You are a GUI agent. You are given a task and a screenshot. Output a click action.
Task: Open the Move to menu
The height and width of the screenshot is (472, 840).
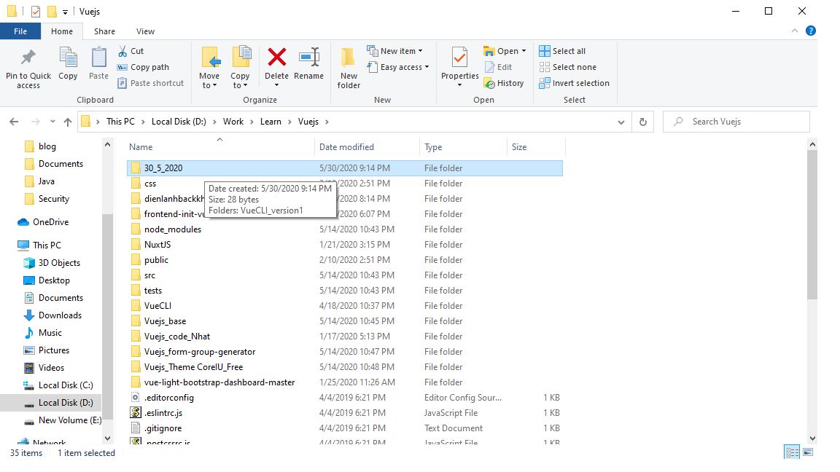(209, 68)
